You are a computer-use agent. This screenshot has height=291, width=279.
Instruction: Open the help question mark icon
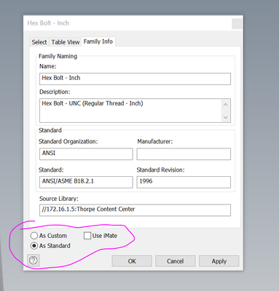pyautogui.click(x=34, y=260)
